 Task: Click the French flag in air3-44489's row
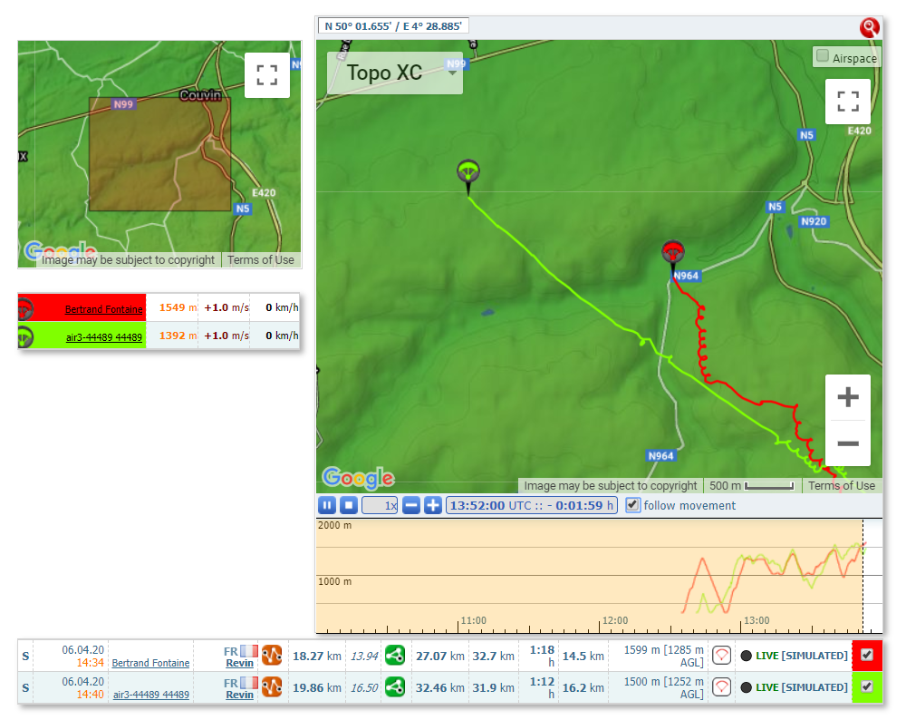[249, 683]
